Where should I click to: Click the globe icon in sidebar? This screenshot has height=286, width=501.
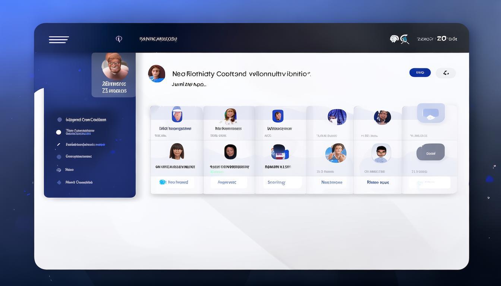pyautogui.click(x=59, y=170)
